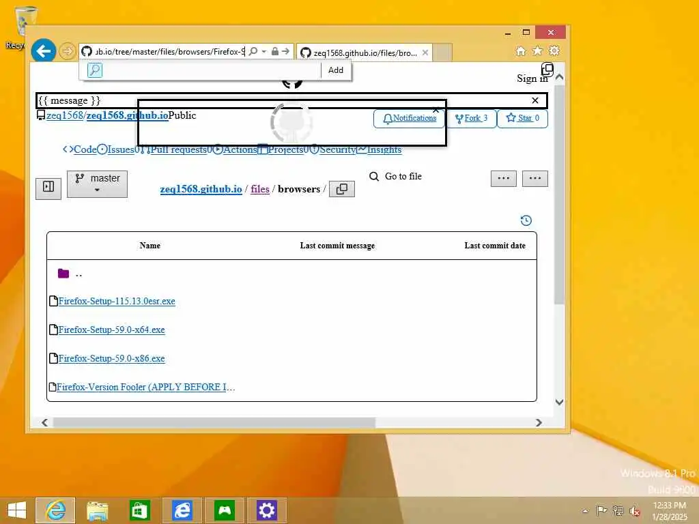Go back with the blue back arrow

coord(43,51)
